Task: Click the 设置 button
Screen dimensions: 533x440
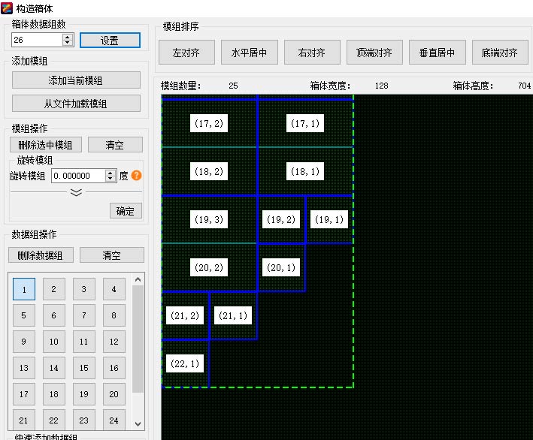Action: 110,41
